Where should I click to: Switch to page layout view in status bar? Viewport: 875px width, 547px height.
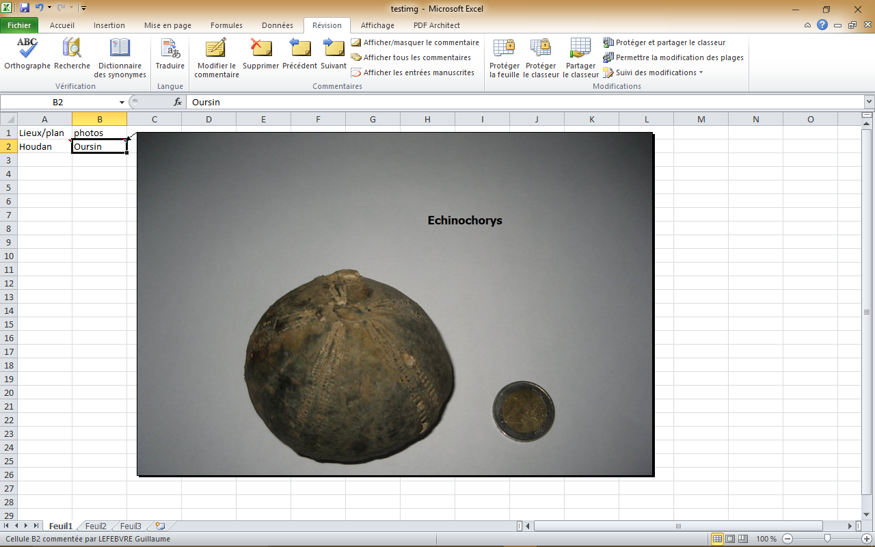coord(730,539)
